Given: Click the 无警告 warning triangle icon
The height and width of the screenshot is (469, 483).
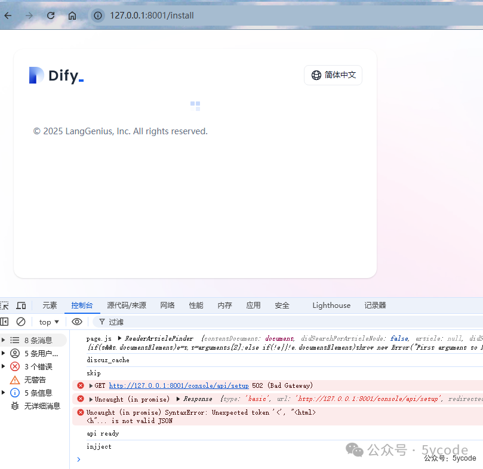Looking at the screenshot, I should 15,379.
